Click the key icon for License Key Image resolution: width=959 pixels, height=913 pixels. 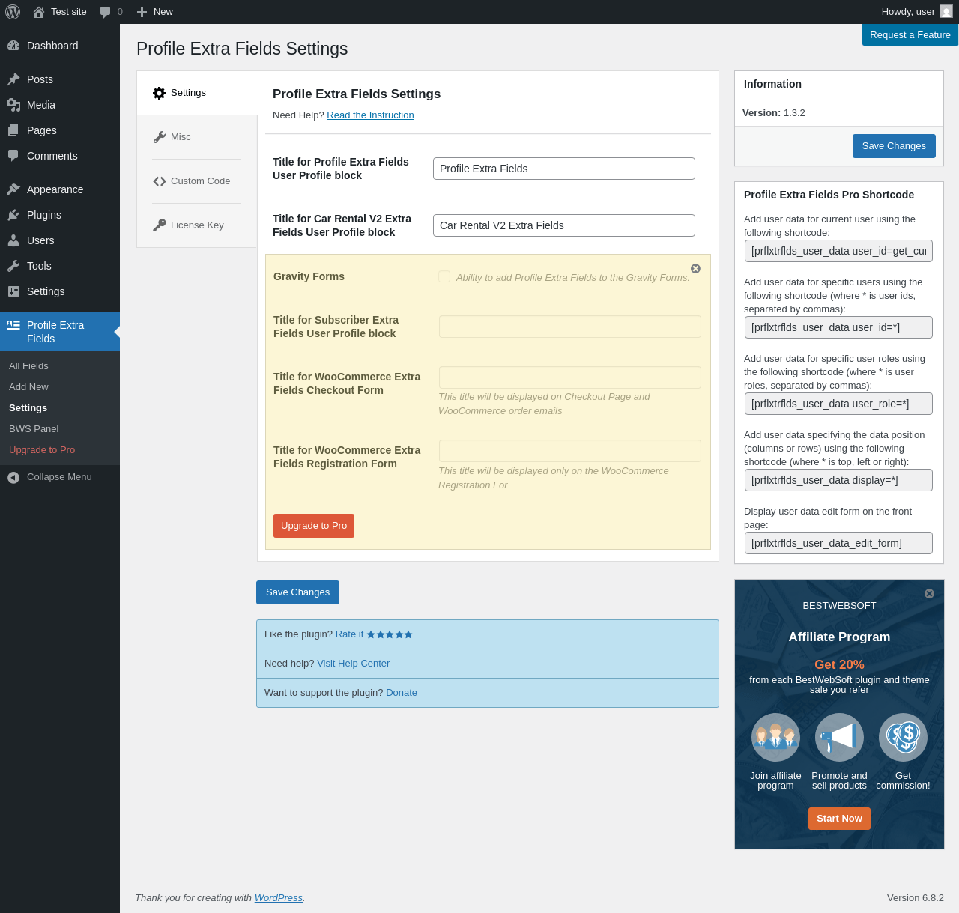coord(159,225)
